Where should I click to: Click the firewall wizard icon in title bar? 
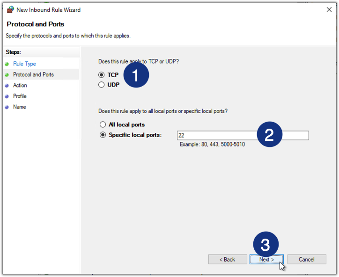(x=10, y=10)
